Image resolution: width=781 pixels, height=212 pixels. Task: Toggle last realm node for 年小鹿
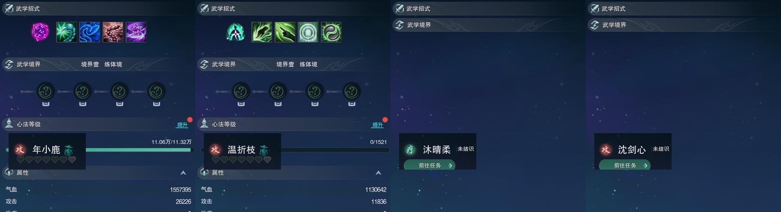pyautogui.click(x=157, y=91)
